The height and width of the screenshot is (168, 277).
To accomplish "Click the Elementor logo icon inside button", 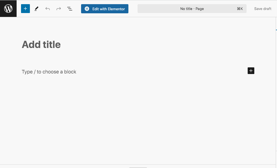I will pyautogui.click(x=87, y=9).
